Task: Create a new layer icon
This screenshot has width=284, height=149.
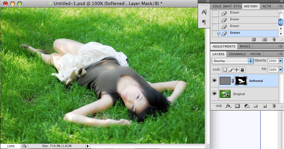Action: click(x=265, y=106)
